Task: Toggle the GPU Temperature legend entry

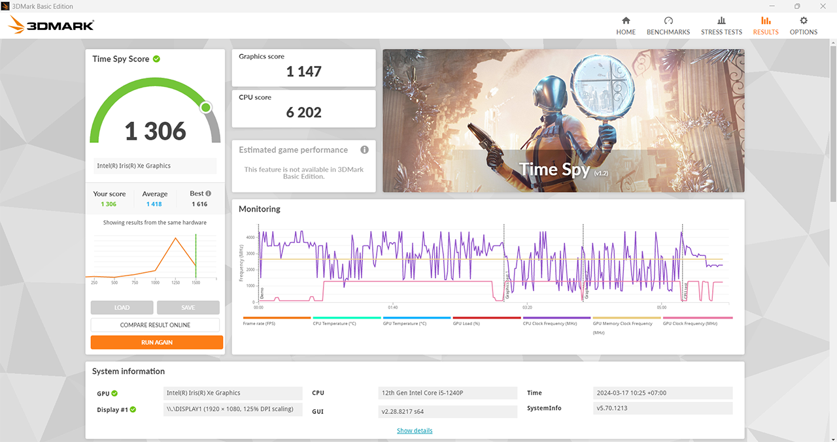Action: click(x=417, y=321)
